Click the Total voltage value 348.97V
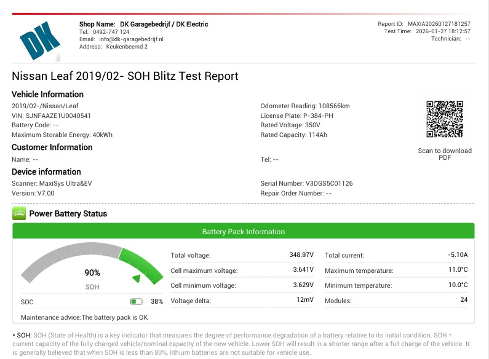Viewport: 489px width, 359px height. 301,254
